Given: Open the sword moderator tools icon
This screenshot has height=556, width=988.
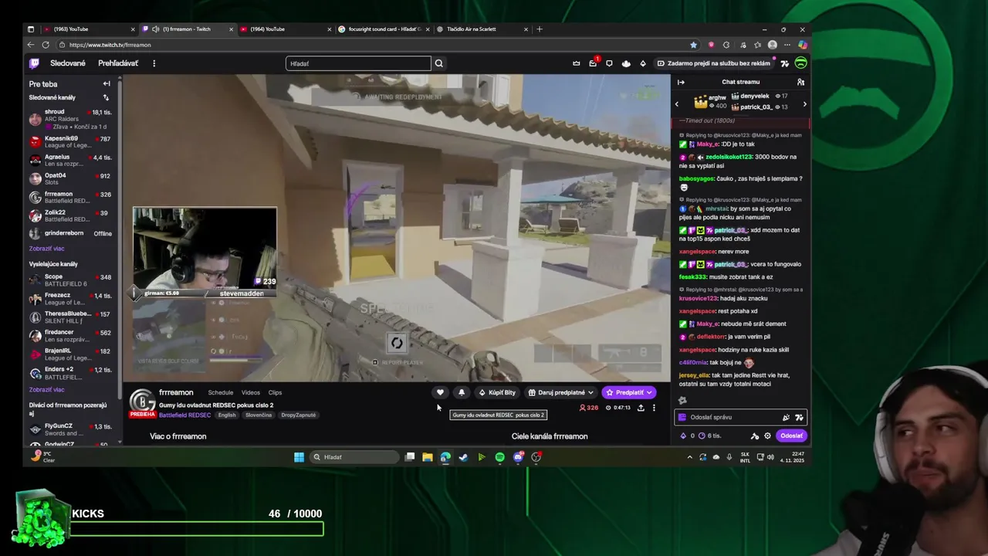Looking at the screenshot, I should click(755, 436).
